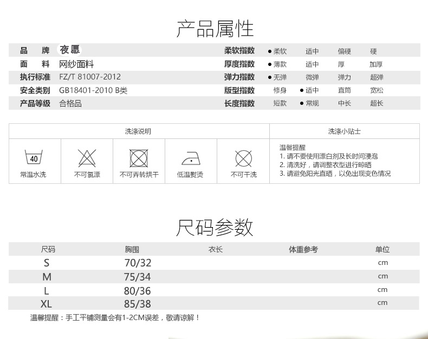
Task: Click the 体重参考 column header
Action: (x=303, y=250)
